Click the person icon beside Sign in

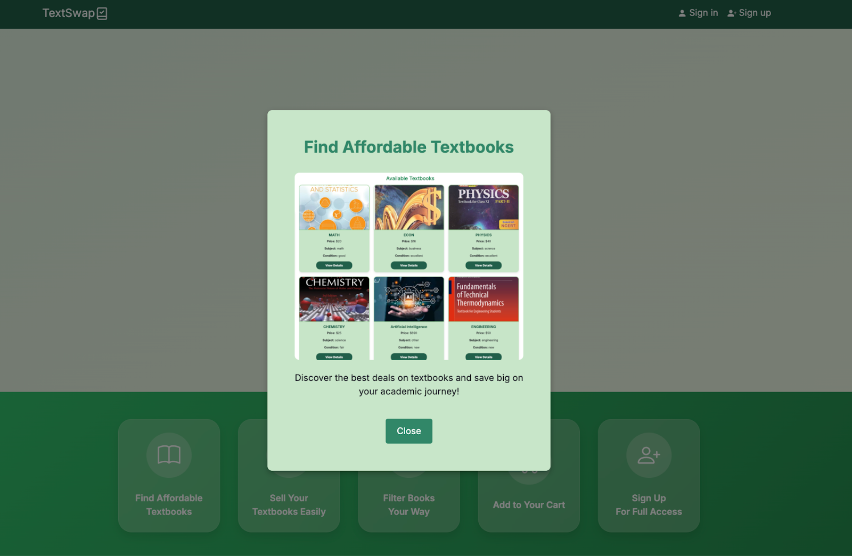[x=682, y=13]
